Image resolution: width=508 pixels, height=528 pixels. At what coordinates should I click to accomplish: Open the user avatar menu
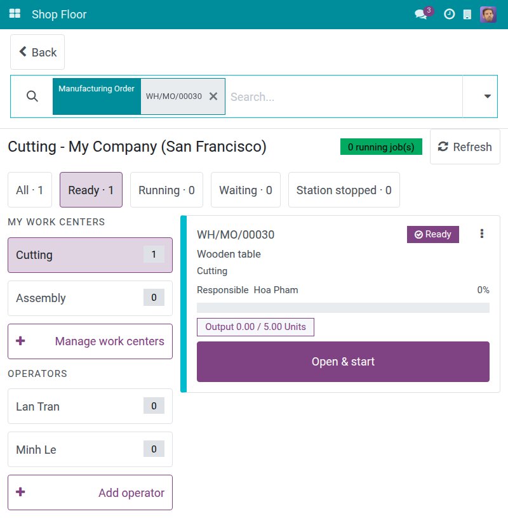pos(488,15)
